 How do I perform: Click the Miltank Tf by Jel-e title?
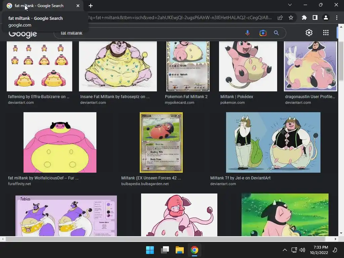click(x=240, y=178)
